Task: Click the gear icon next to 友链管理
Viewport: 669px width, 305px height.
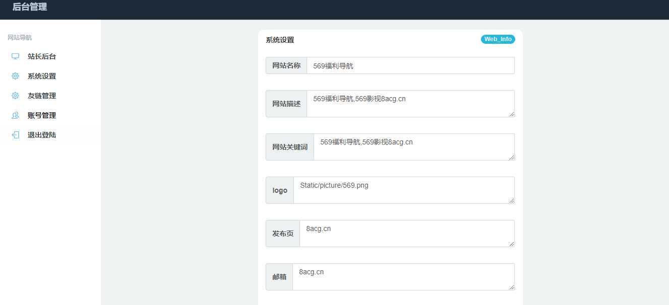Action: [15, 95]
